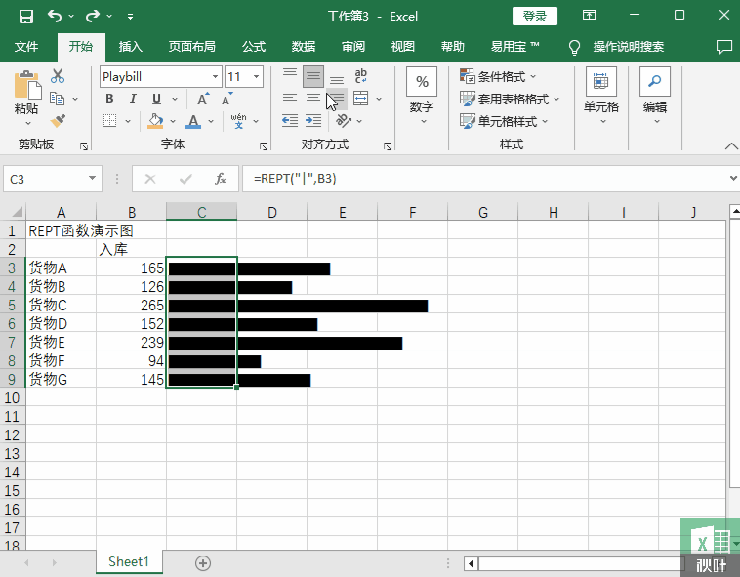Add a new sheet with plus icon
The height and width of the screenshot is (577, 740).
(203, 562)
